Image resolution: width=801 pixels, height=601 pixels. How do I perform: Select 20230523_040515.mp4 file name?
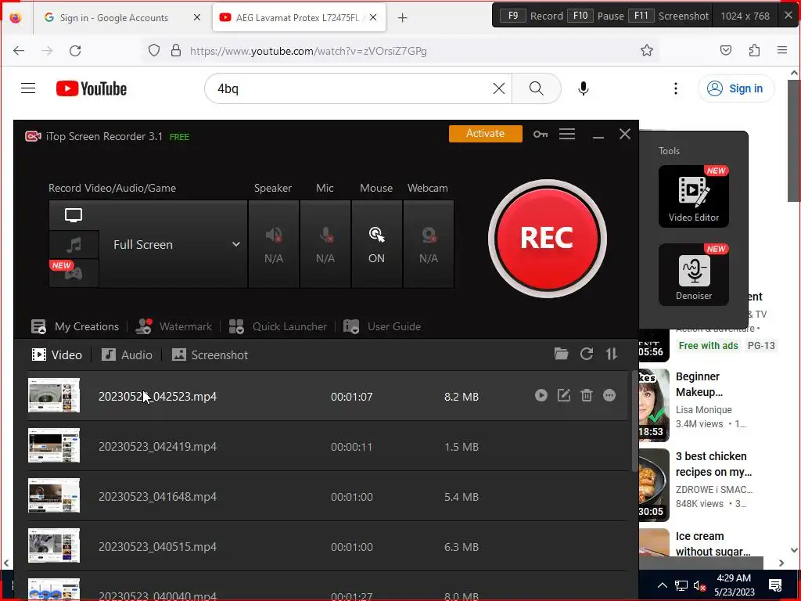point(157,547)
